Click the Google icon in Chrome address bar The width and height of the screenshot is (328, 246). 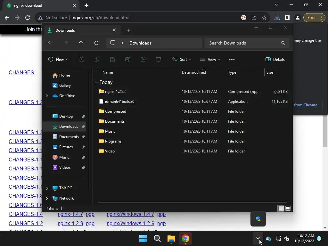pos(244,18)
